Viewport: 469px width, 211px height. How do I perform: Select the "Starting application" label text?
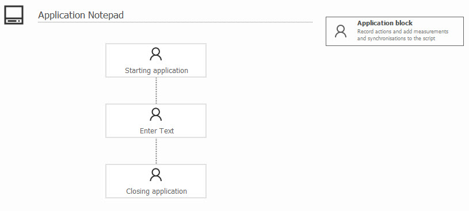(x=157, y=71)
